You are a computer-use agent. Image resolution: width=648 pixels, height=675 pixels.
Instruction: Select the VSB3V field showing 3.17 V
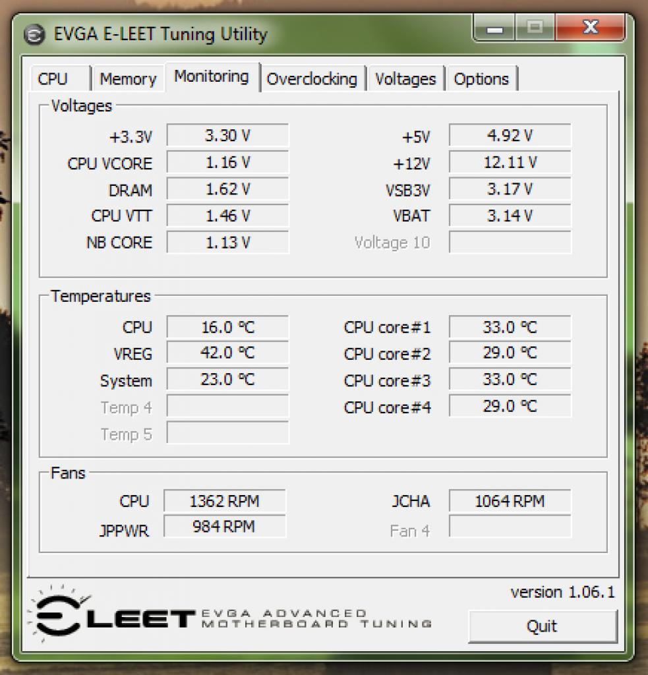pyautogui.click(x=510, y=189)
